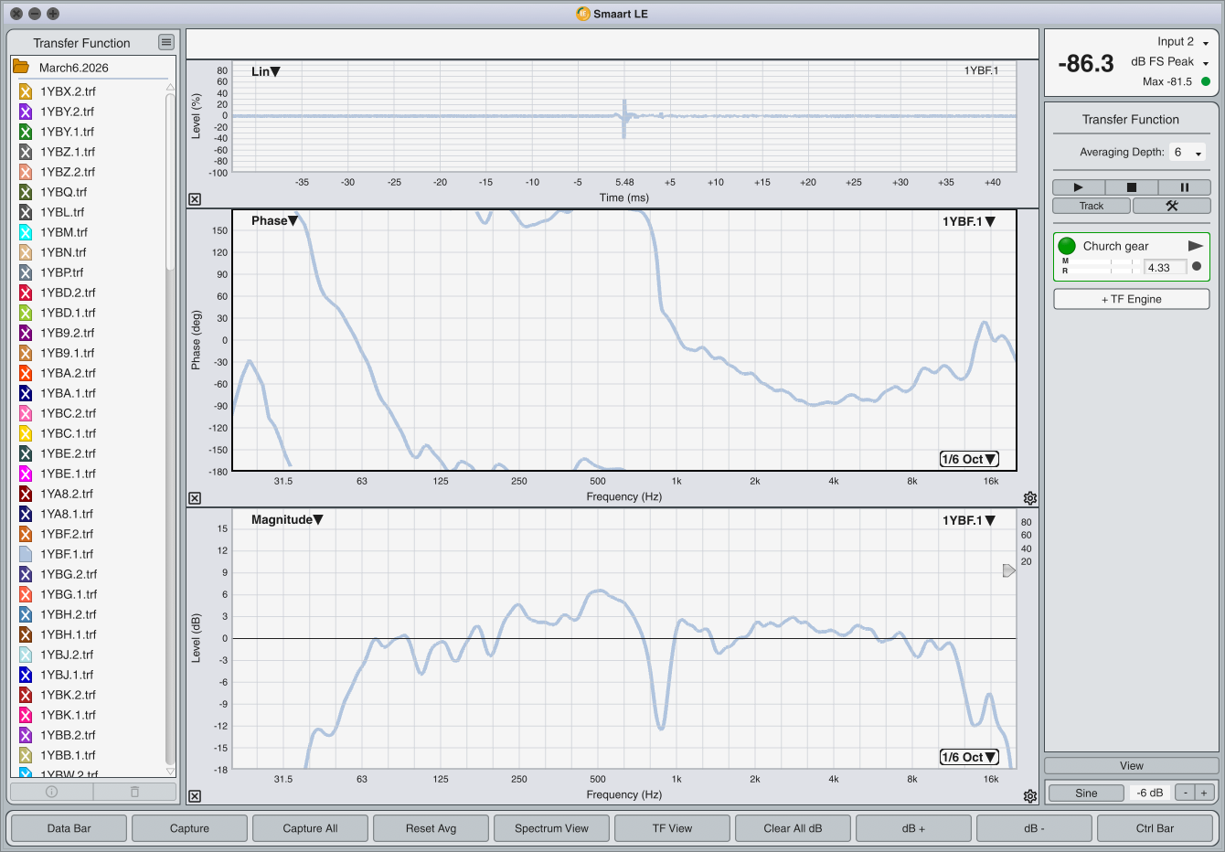Click the magenta icon beside 1YBE.1.trf
Image resolution: width=1225 pixels, height=852 pixels.
[x=26, y=474]
